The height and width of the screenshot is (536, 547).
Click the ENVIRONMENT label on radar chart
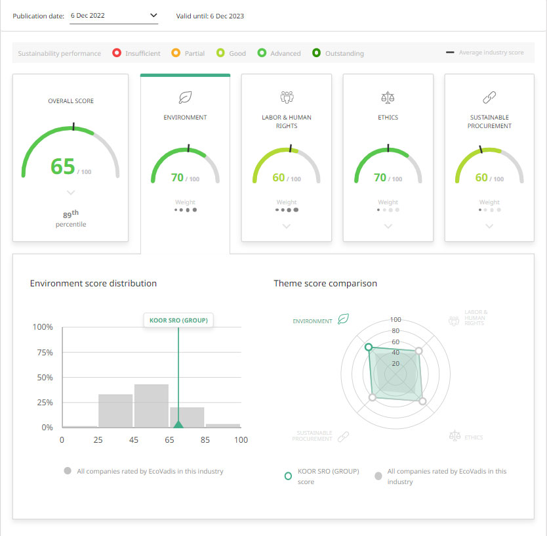pyautogui.click(x=312, y=321)
